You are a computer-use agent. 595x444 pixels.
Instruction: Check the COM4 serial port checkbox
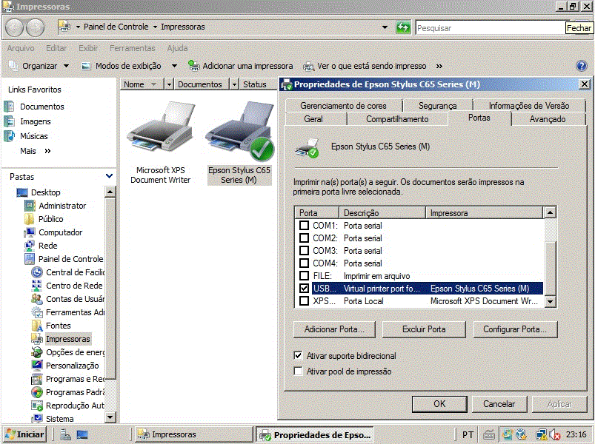(x=304, y=263)
